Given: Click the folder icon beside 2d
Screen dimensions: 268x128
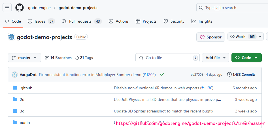Looking at the screenshot, I should click(x=15, y=99).
